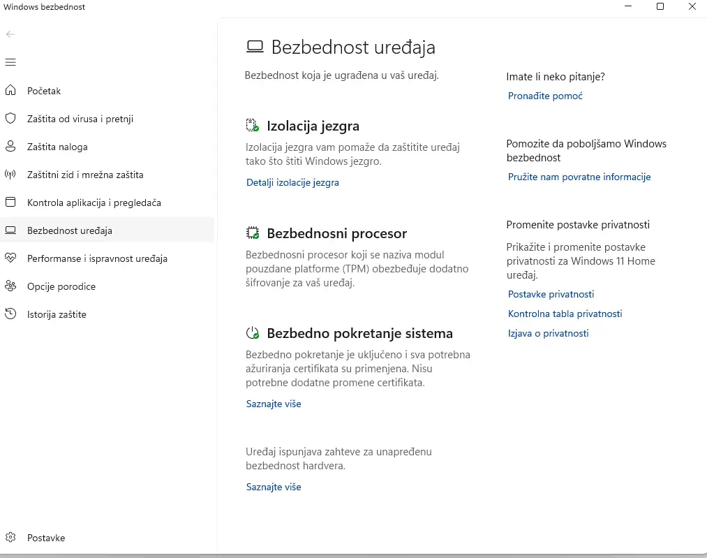Open Opcije porodice page
The height and width of the screenshot is (558, 707).
click(107, 286)
